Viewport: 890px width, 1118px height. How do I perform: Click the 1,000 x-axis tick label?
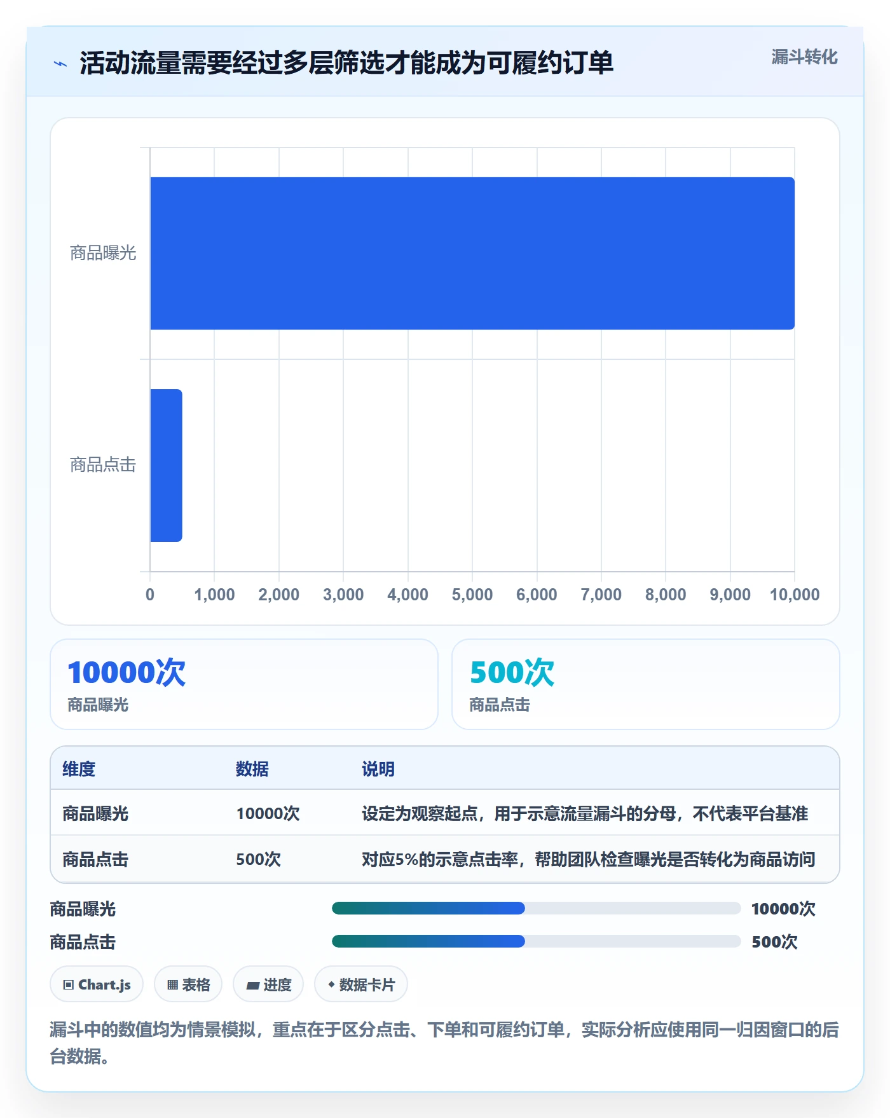[214, 595]
